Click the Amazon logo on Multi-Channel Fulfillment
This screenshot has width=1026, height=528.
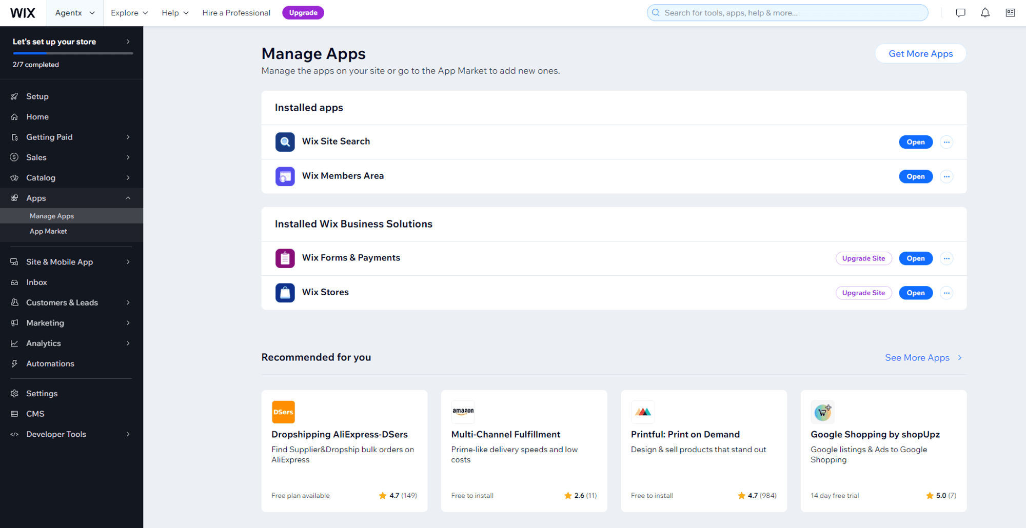(463, 412)
